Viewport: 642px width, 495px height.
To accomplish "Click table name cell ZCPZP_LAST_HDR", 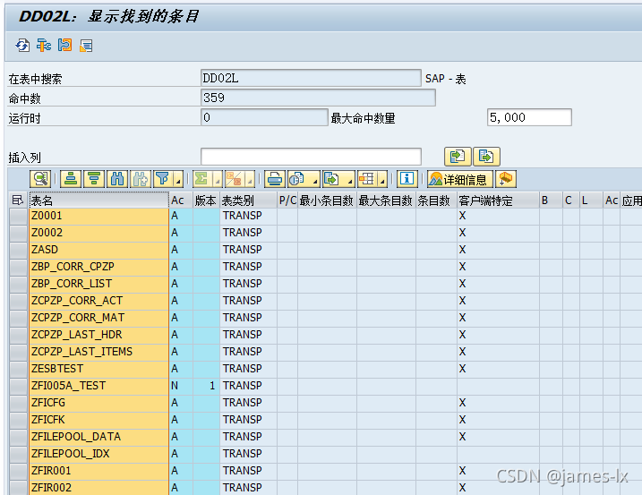I will (x=98, y=335).
